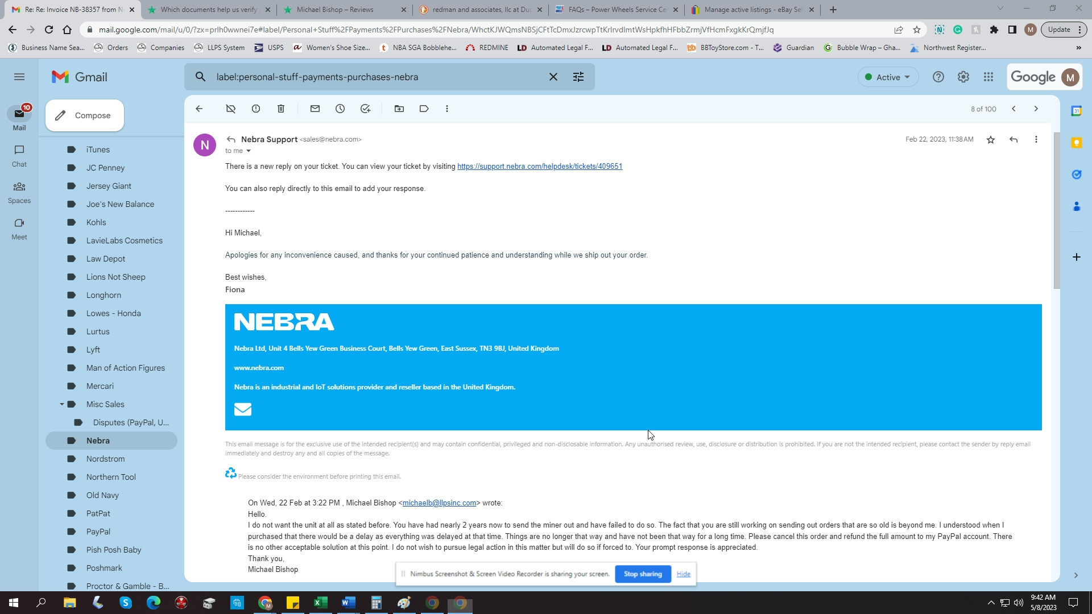The width and height of the screenshot is (1092, 614).
Task: Delete this email with trash icon
Action: pyautogui.click(x=281, y=109)
